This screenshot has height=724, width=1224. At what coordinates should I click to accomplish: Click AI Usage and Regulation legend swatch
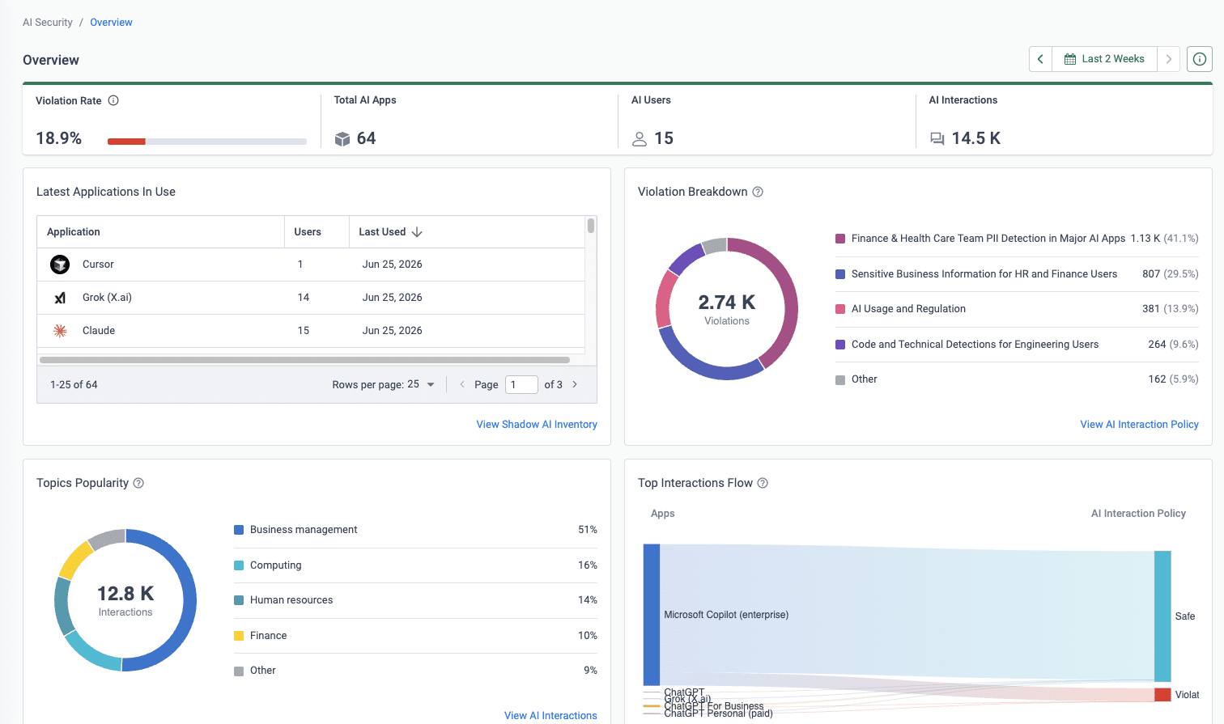840,309
